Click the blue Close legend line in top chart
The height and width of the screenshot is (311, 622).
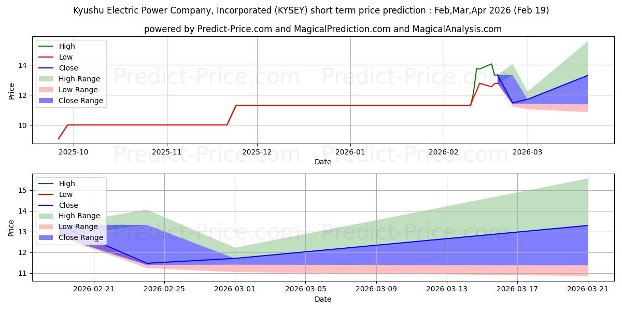pyautogui.click(x=46, y=68)
